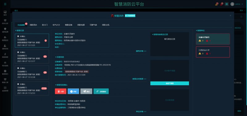This screenshot has width=247, height=116.
Task: Mark alarm as 误报 with blue button
Action: tap(73, 91)
